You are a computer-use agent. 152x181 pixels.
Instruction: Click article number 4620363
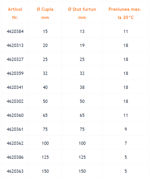15,171
